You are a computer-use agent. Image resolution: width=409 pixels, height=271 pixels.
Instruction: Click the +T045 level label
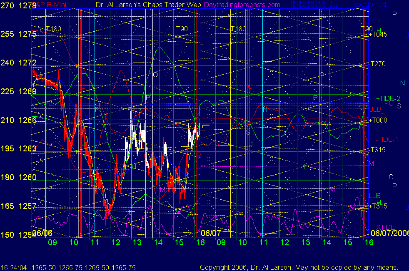378,35
